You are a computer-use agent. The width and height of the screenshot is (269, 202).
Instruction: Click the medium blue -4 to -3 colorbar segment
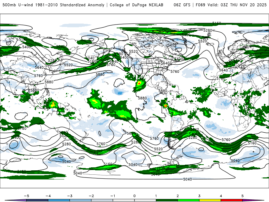pos(59,200)
